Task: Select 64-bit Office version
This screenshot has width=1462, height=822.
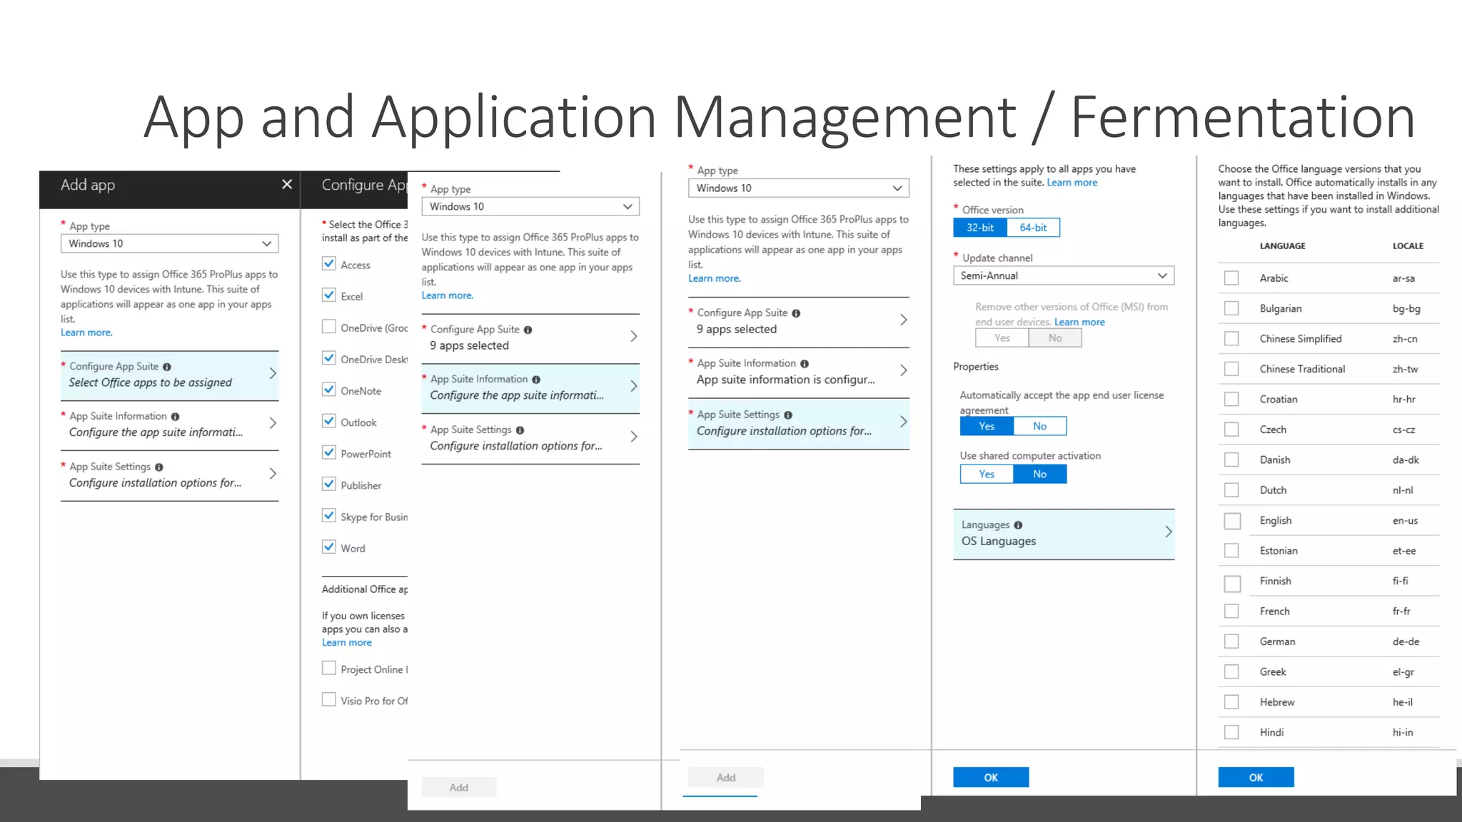Action: 1033,228
